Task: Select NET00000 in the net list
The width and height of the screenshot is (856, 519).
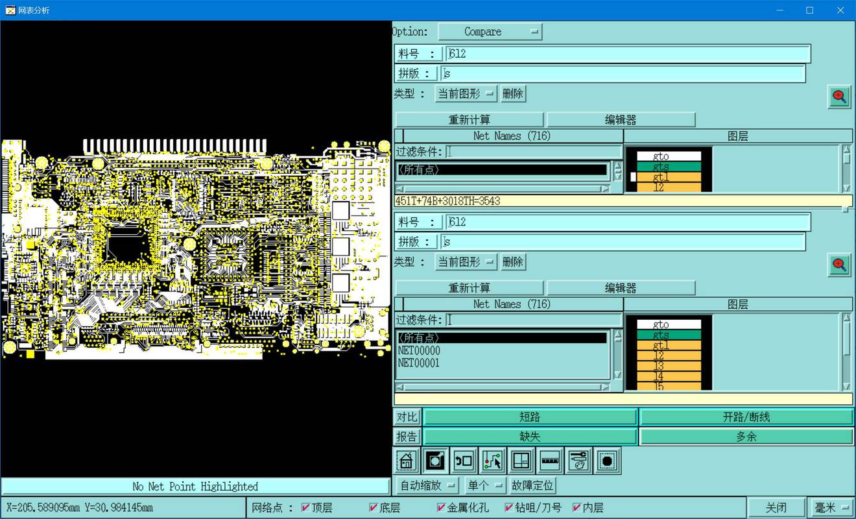Action: (419, 350)
